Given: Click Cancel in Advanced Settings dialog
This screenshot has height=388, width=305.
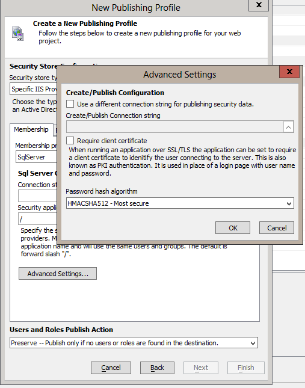Looking at the screenshot, I should [277, 227].
